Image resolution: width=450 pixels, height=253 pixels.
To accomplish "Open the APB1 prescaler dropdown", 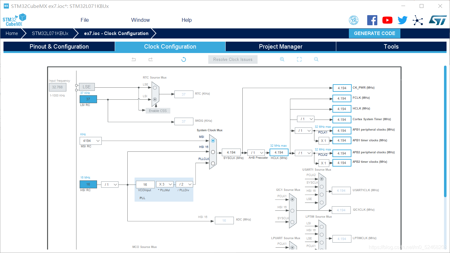I will coord(303,130).
